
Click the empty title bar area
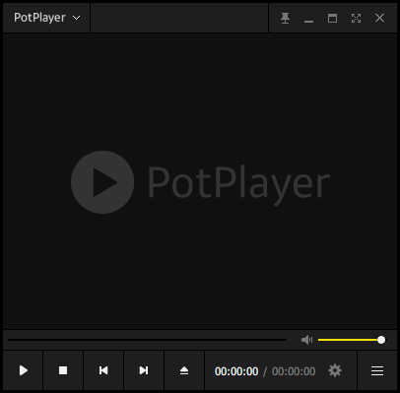pos(179,18)
